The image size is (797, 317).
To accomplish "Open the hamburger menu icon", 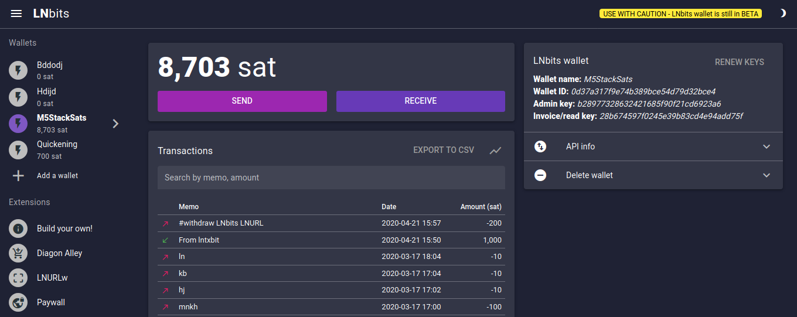I will tap(16, 13).
